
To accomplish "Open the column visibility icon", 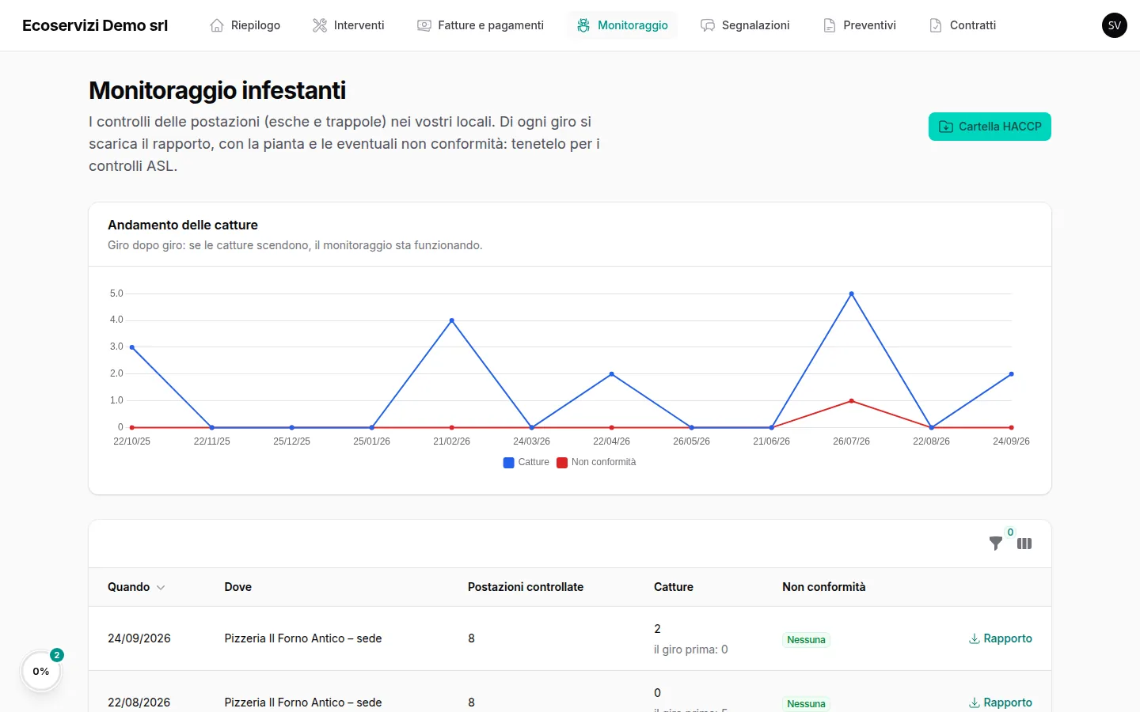I will click(x=1024, y=543).
